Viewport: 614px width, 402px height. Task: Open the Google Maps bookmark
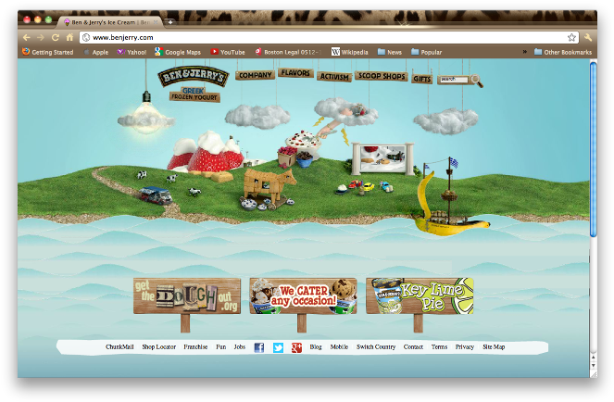click(x=178, y=52)
